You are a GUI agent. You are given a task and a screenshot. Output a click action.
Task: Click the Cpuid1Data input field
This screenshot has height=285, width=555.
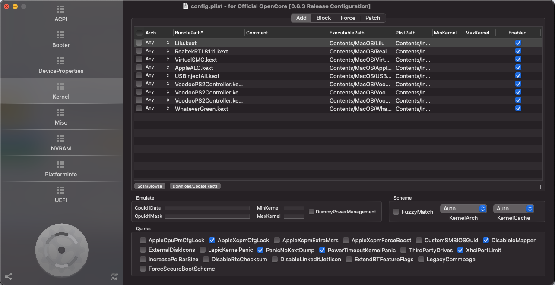click(207, 208)
